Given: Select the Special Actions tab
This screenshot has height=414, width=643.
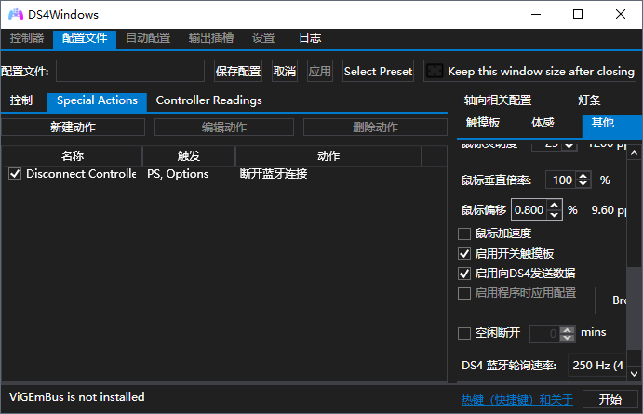Looking at the screenshot, I should (x=97, y=100).
